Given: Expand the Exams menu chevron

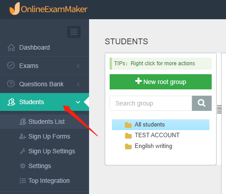Looking at the screenshot, I should 78,66.
